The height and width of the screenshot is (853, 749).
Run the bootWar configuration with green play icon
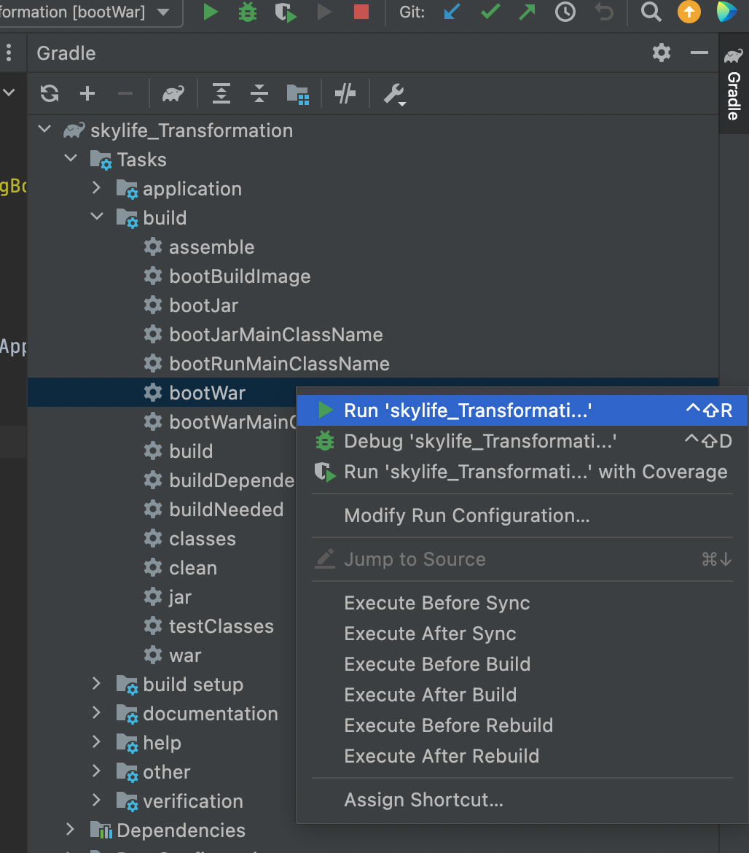pos(211,12)
